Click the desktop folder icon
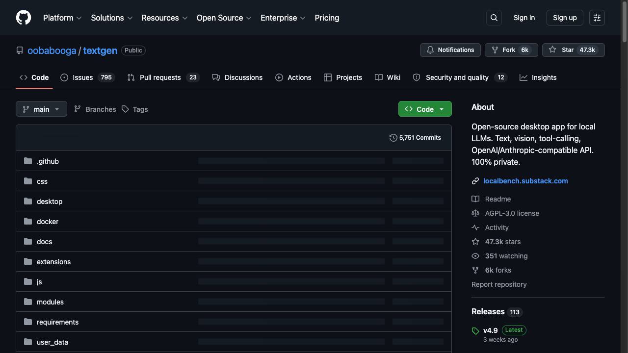 [x=28, y=201]
